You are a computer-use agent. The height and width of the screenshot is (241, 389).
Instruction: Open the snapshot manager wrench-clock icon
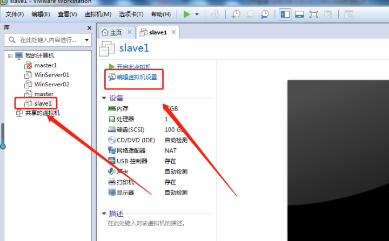(x=265, y=15)
